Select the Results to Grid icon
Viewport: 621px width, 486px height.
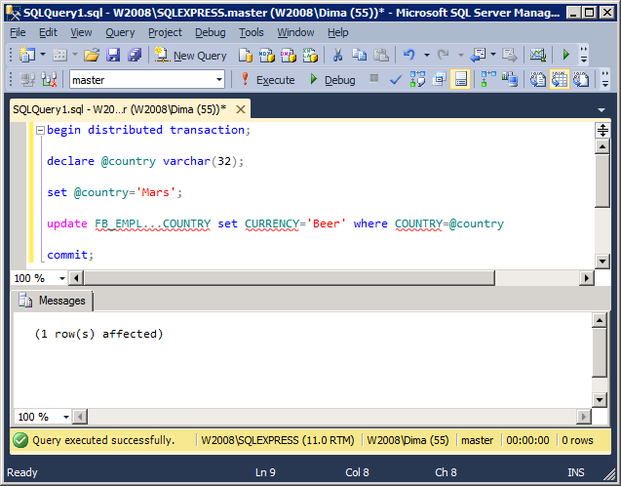pyautogui.click(x=560, y=79)
